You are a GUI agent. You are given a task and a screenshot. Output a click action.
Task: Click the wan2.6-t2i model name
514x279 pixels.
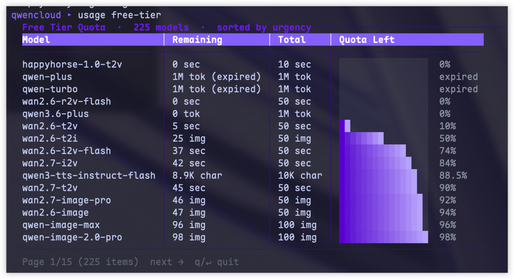tap(50, 139)
